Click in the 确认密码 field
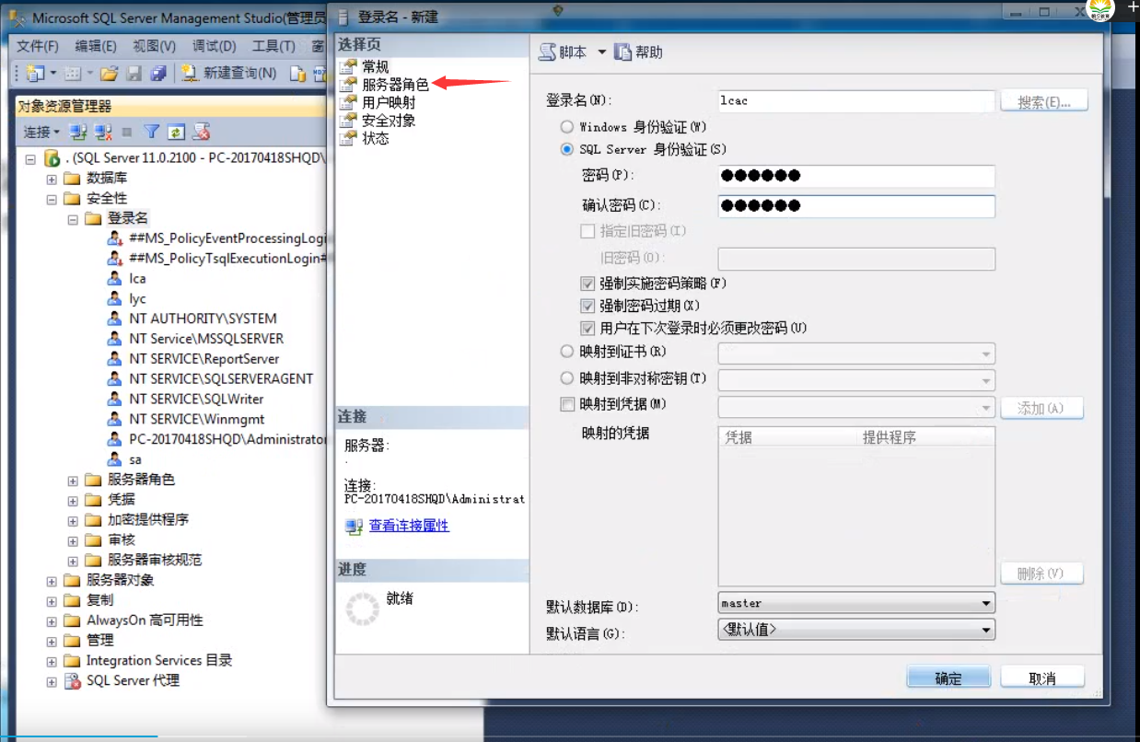Image resolution: width=1140 pixels, height=742 pixels. point(856,206)
